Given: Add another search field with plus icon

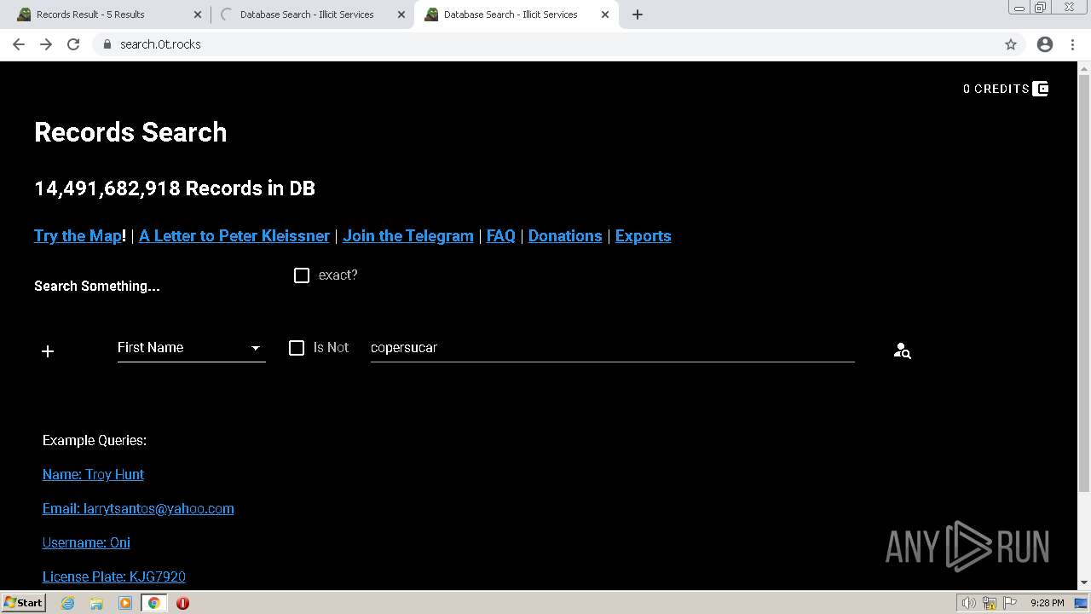Looking at the screenshot, I should pos(48,351).
